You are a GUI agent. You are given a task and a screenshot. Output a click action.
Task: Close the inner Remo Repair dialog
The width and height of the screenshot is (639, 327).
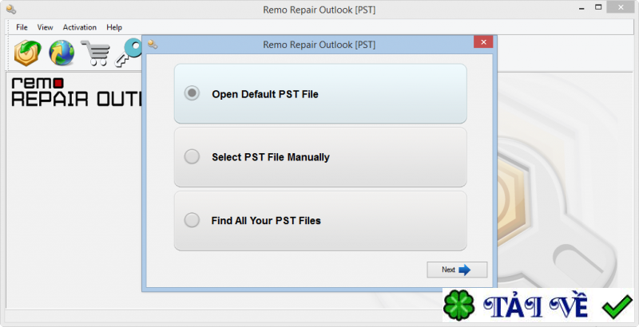pyautogui.click(x=482, y=41)
